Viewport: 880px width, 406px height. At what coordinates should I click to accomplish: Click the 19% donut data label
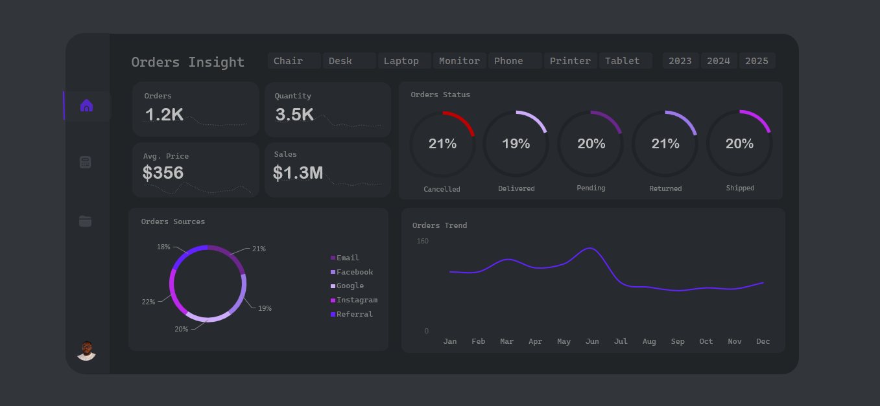pos(265,308)
